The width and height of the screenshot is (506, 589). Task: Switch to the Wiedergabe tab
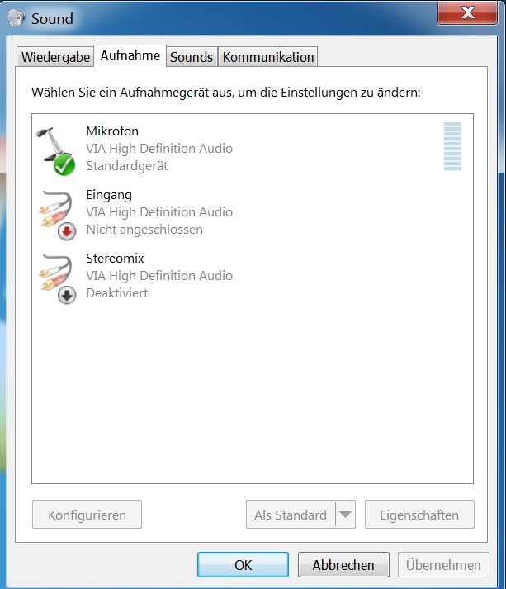(55, 57)
